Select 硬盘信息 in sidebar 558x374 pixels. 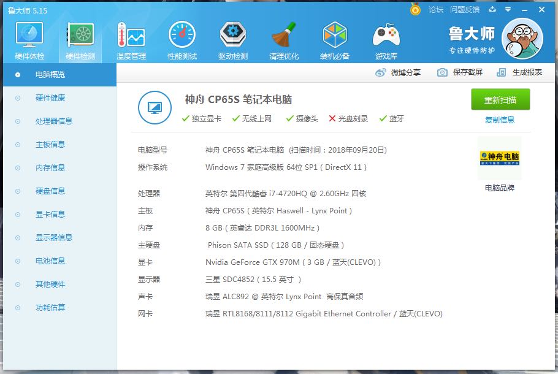point(60,191)
